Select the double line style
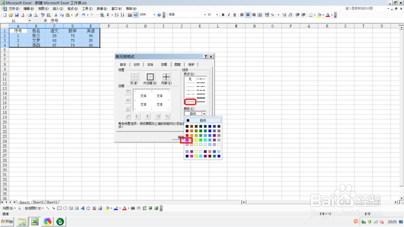 [x=190, y=102]
